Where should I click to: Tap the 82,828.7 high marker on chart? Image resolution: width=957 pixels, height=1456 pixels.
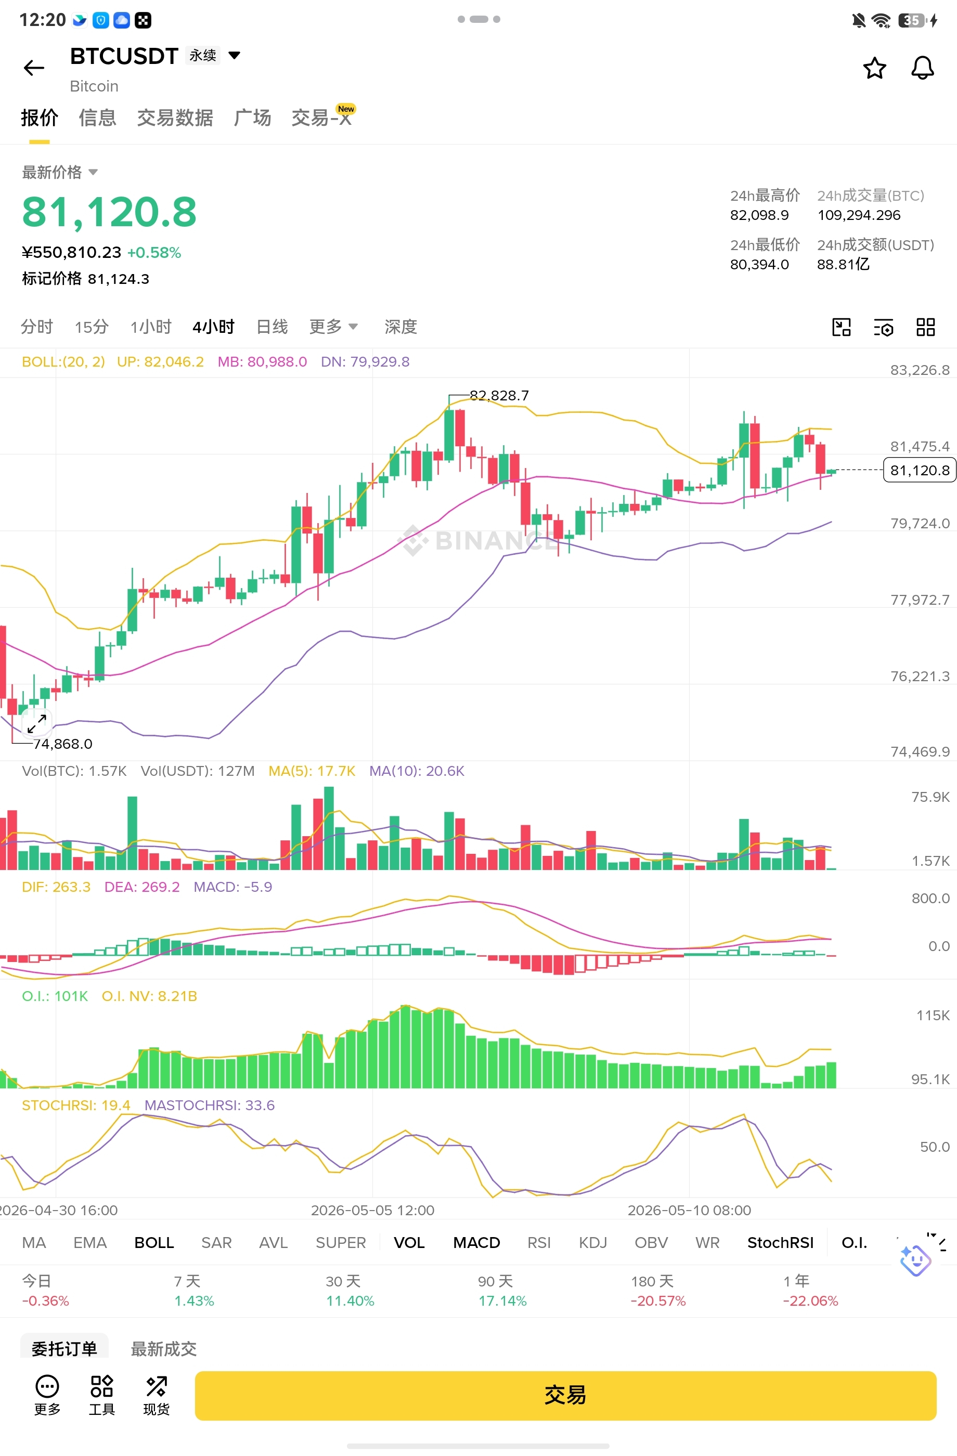(499, 396)
